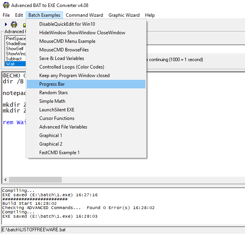Open the Graphic Wizard menu
This screenshot has width=245, height=234.
point(124,15)
